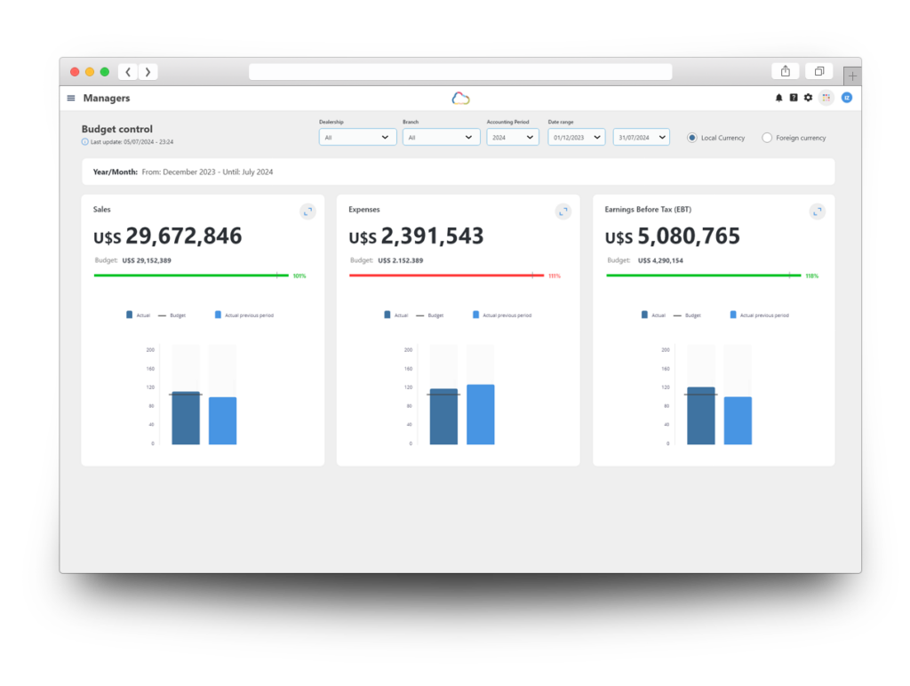Click the Managers page title
The width and height of the screenshot is (910, 686).
[107, 98]
